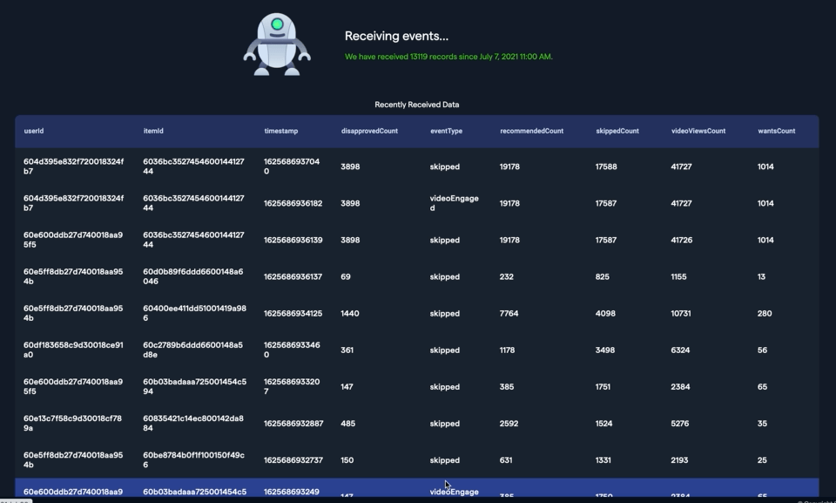Click the "Receiving events..." heading
This screenshot has width=836, height=503.
click(x=396, y=36)
